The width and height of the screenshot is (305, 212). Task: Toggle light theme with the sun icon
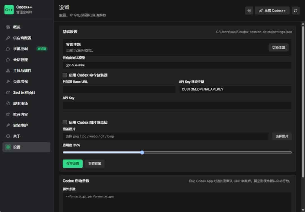point(249,11)
